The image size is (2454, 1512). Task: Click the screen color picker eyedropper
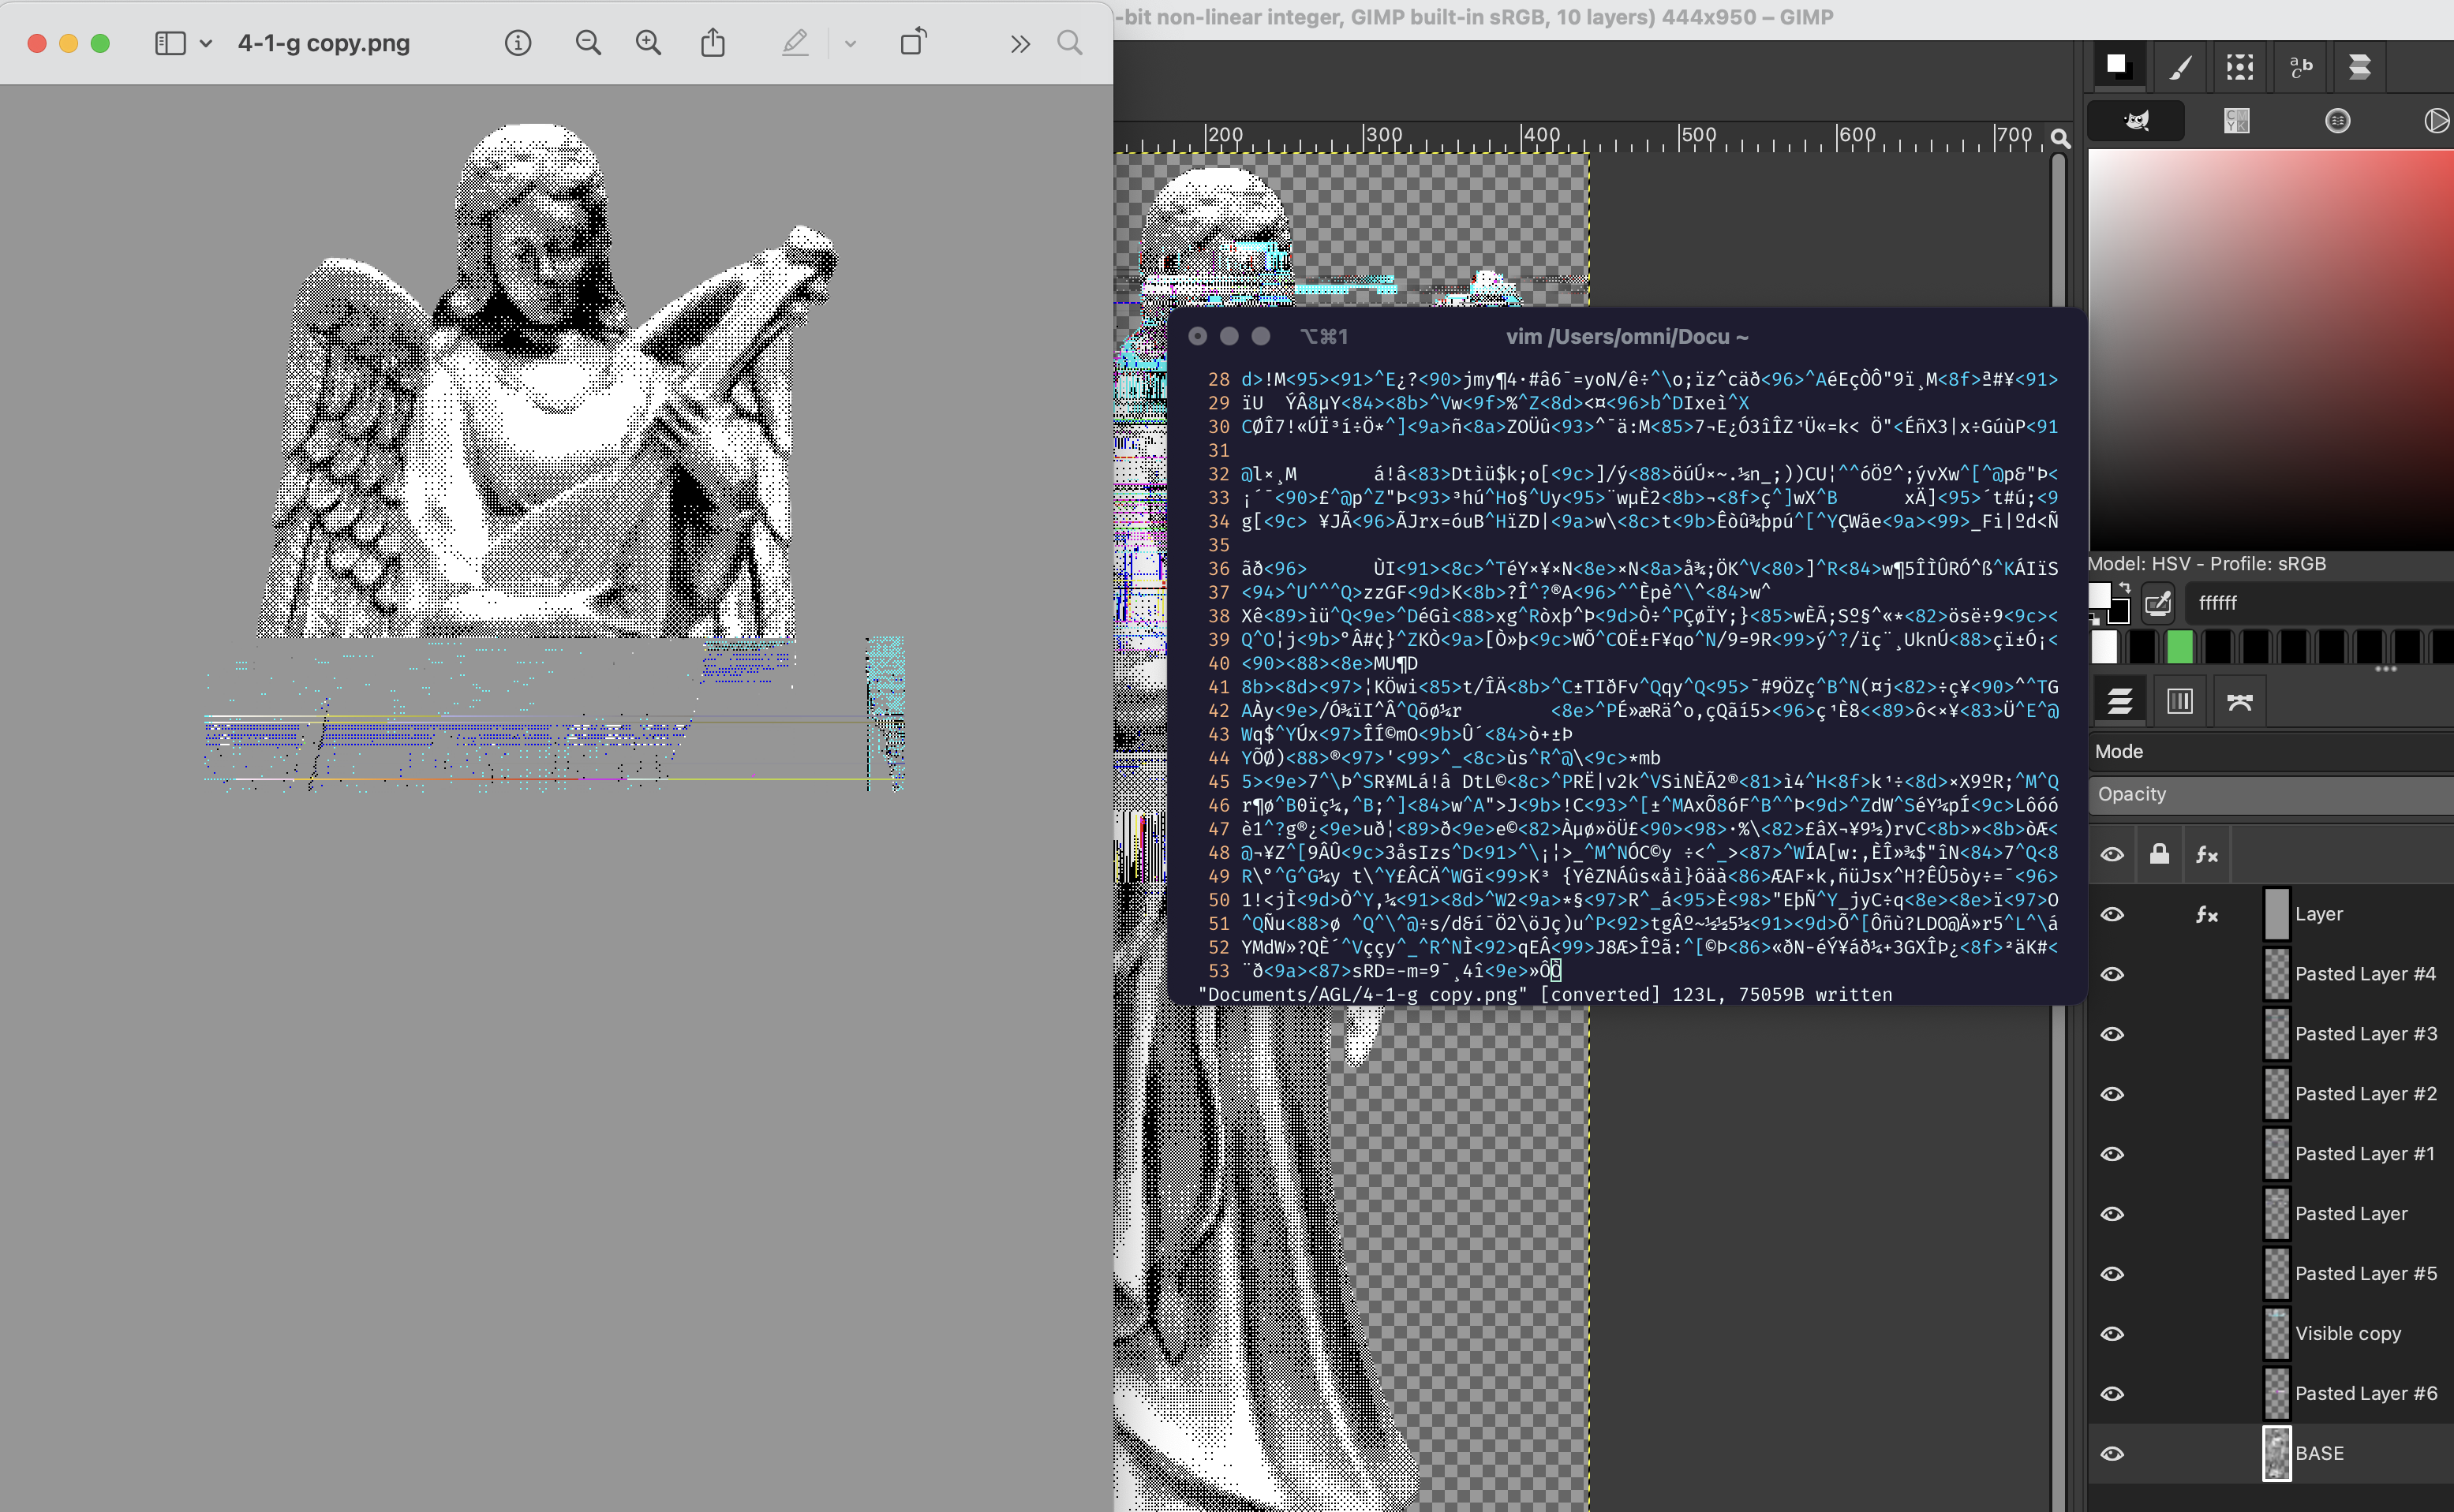[2158, 603]
